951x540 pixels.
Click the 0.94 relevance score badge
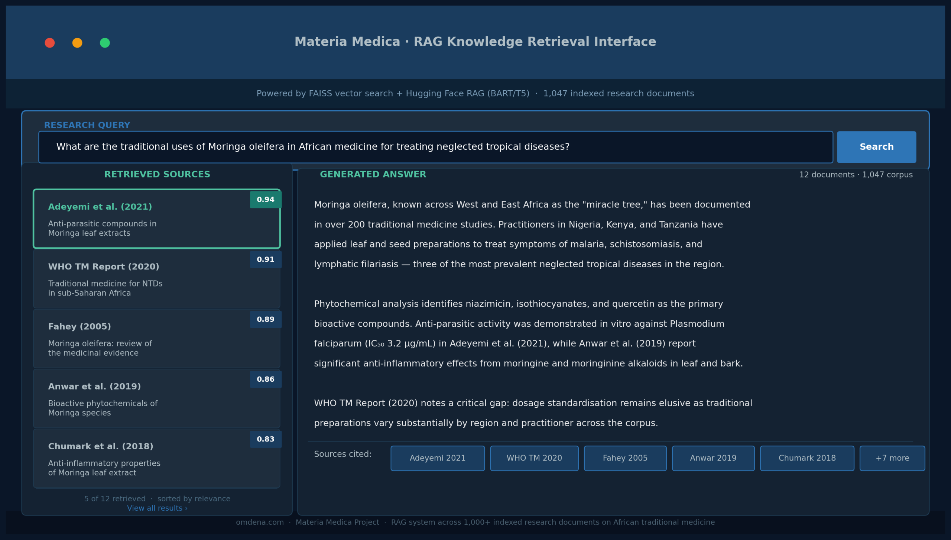click(266, 200)
